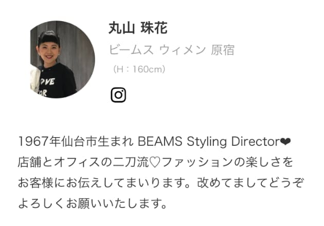Select the staff name 丸山 珠花

pyautogui.click(x=138, y=28)
